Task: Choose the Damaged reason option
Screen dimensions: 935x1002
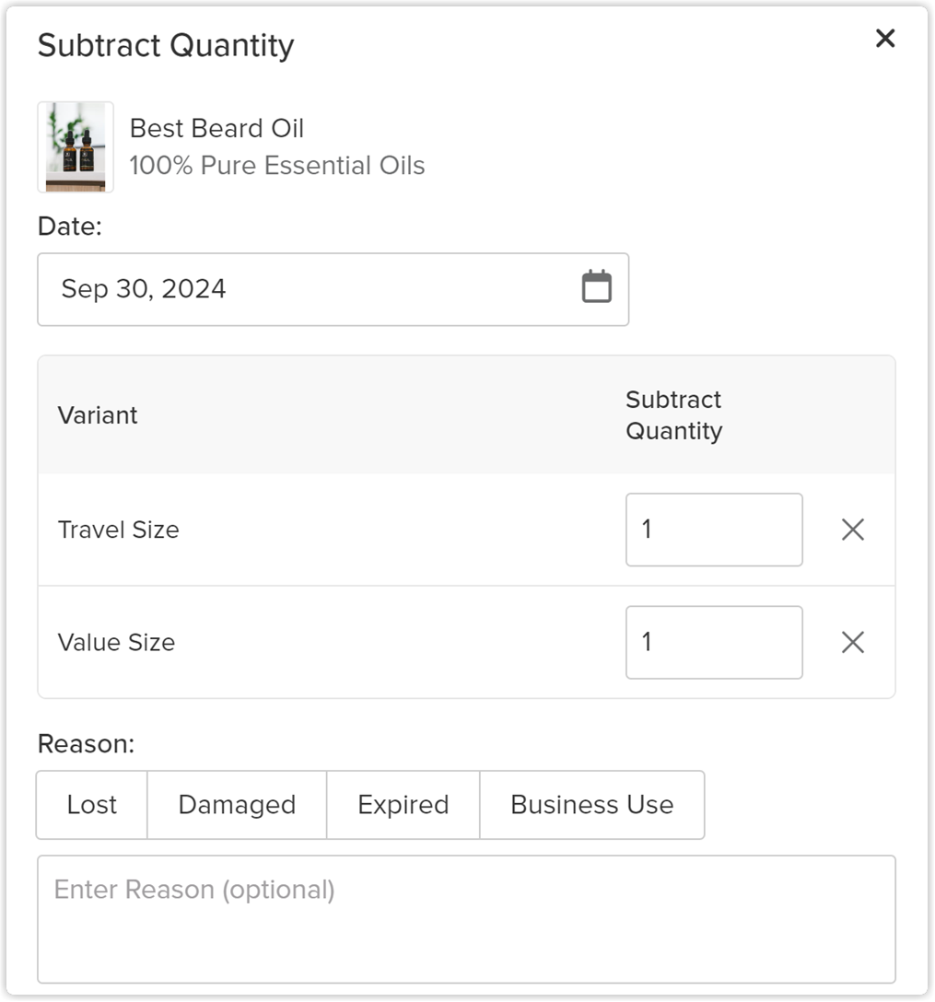Action: pyautogui.click(x=237, y=805)
